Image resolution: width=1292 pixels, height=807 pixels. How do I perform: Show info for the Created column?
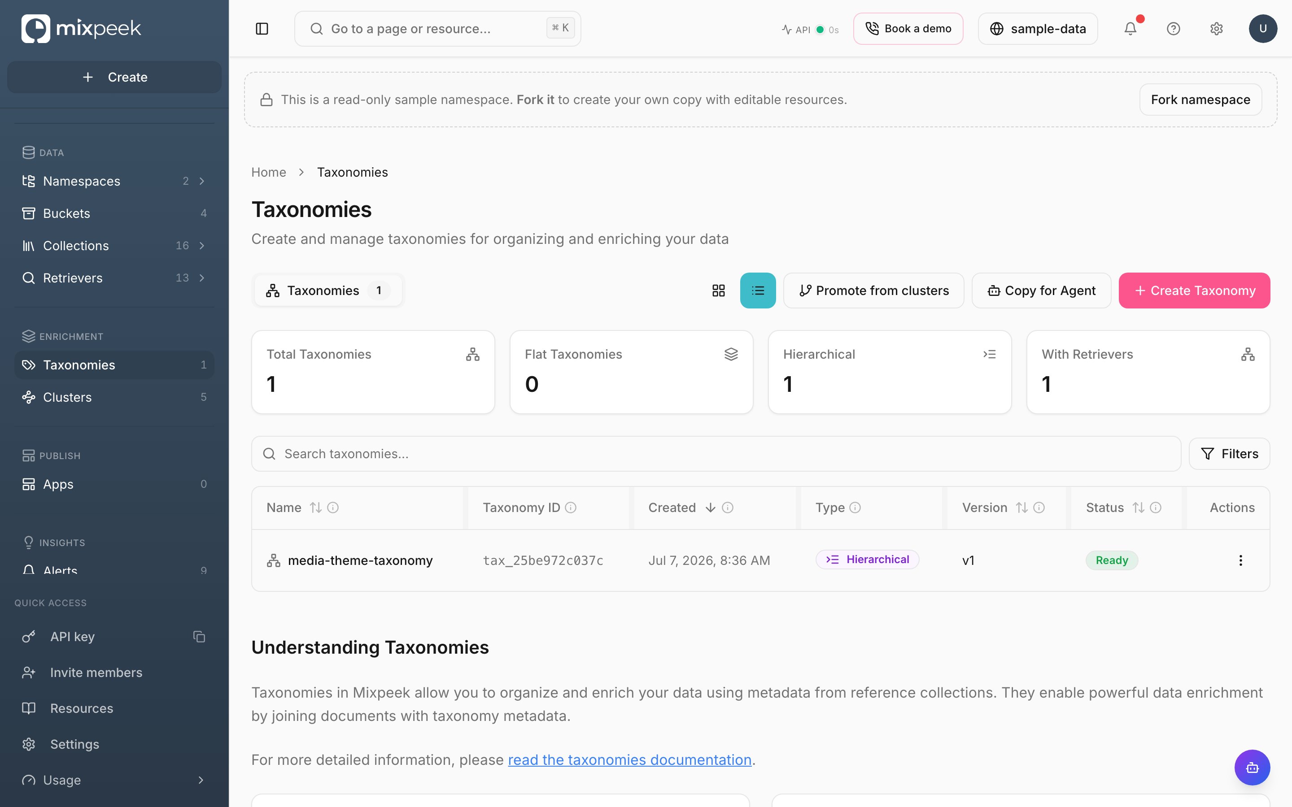pos(727,508)
